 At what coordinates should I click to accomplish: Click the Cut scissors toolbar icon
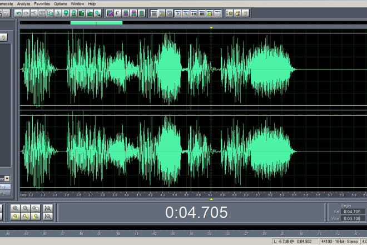(x=58, y=13)
